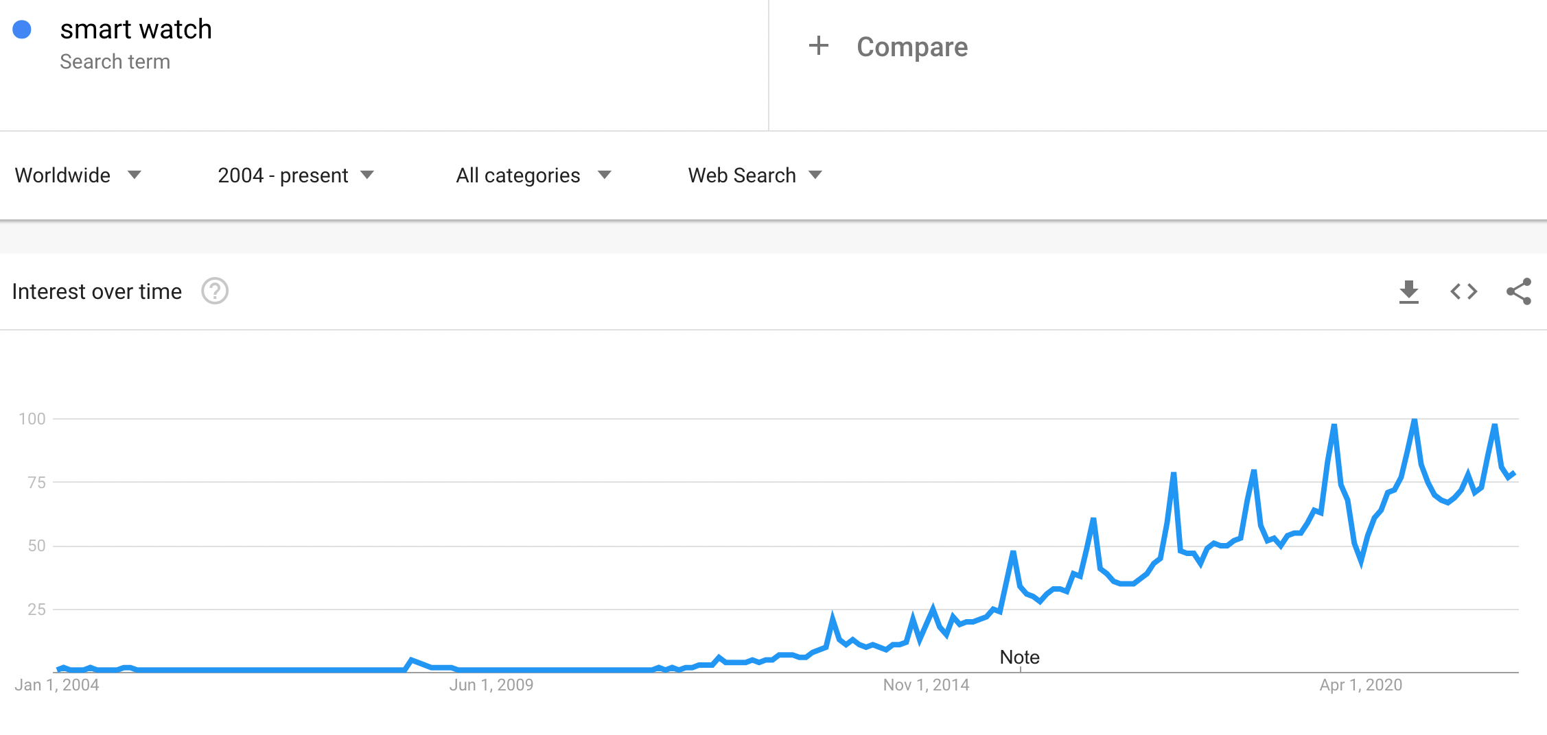Viewport: 1547px width, 735px height.
Task: Download the Interest over time CSV
Action: click(1408, 292)
